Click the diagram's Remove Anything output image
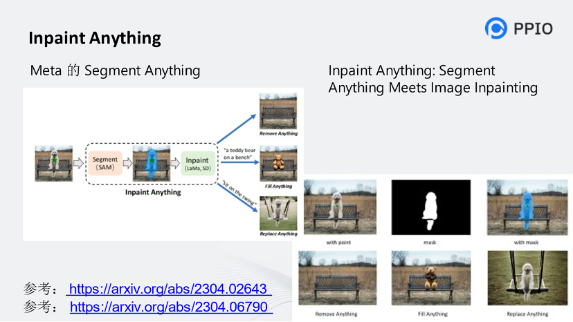 click(x=278, y=111)
